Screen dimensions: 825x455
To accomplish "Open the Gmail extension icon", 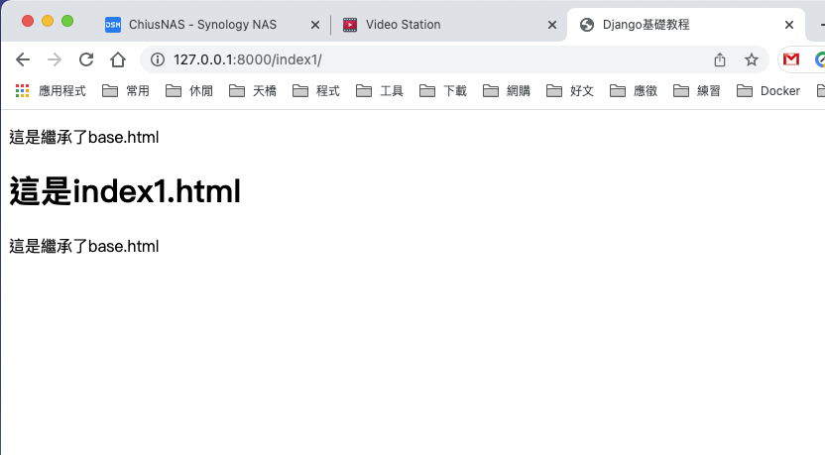I will tap(791, 59).
